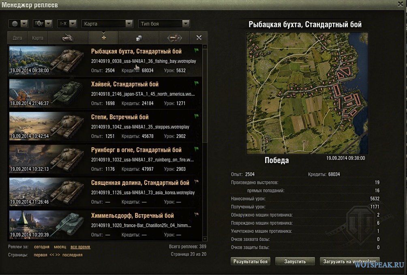Image resolution: width=407 pixels, height=275 pixels.
Task: Open the Карта map filter dropdown
Action: [107, 24]
